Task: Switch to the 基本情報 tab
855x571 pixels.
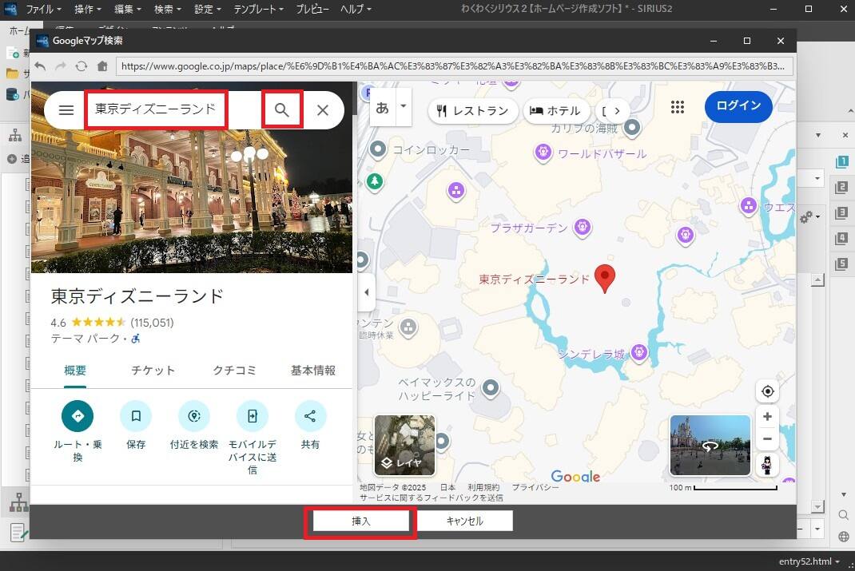Action: (x=313, y=371)
